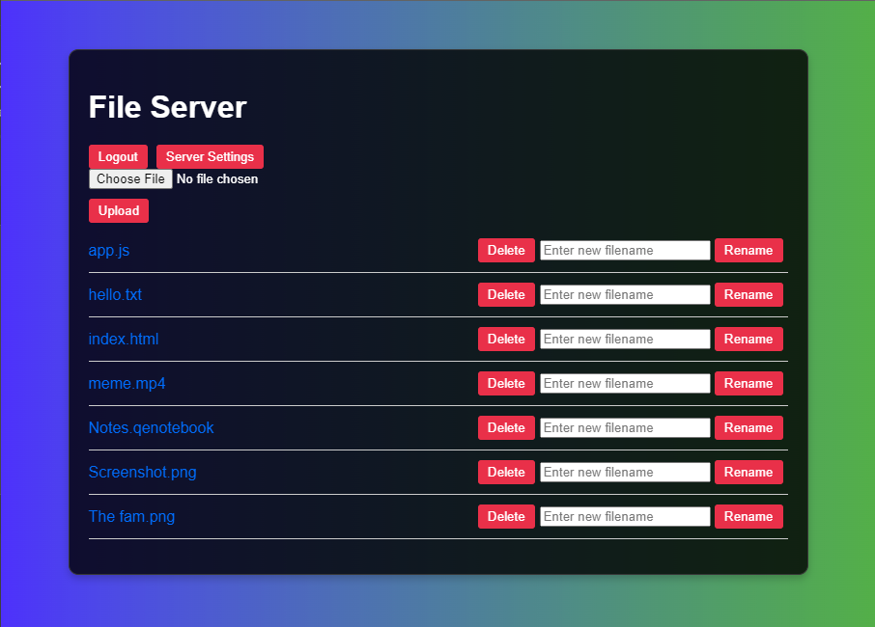Screen dimensions: 875x627
Task: Open the Notes.qenotebook file link
Action: 151,428
